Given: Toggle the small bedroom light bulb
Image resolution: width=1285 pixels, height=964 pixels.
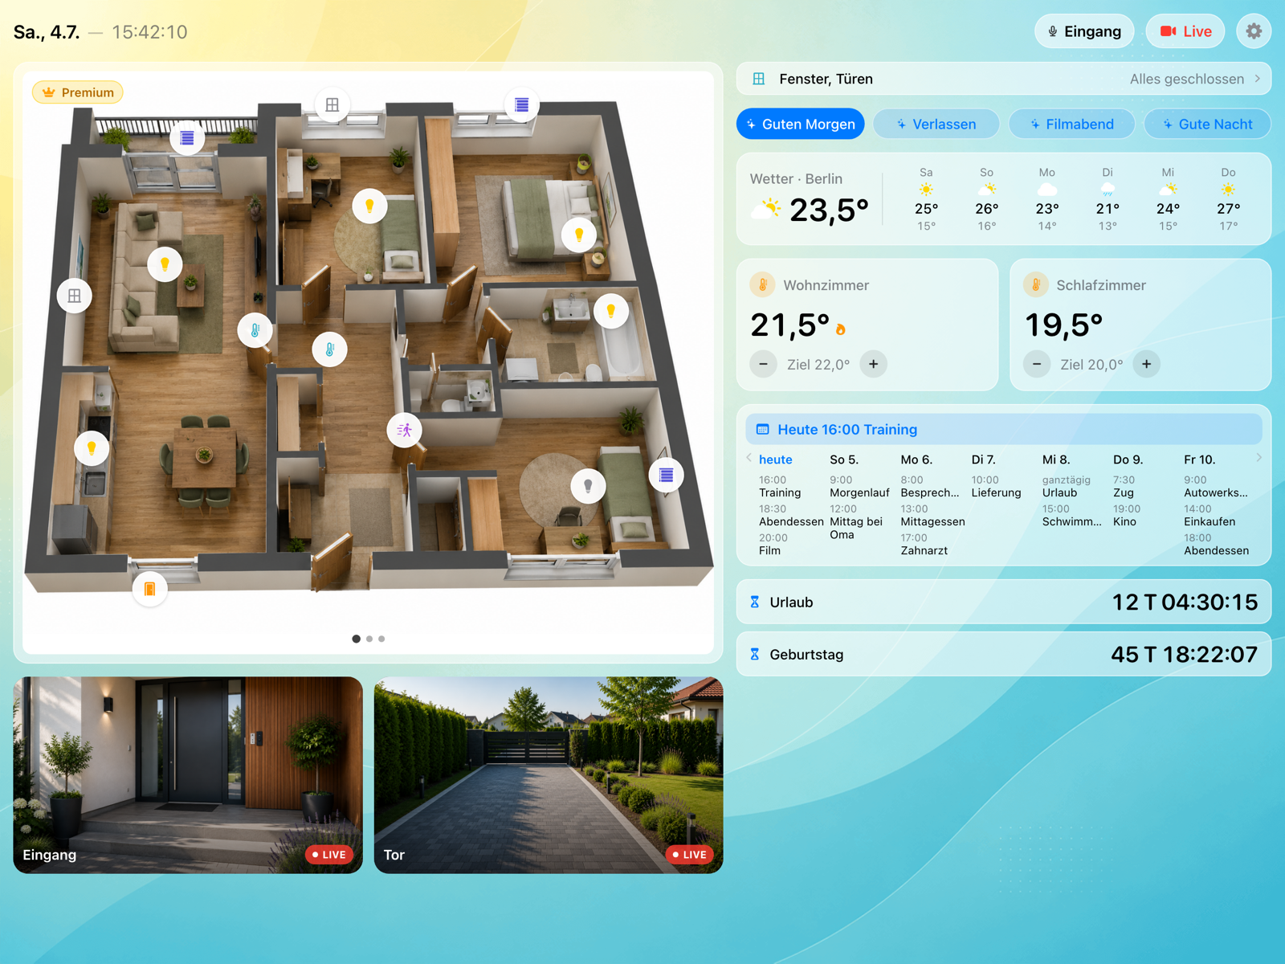Looking at the screenshot, I should tap(369, 206).
